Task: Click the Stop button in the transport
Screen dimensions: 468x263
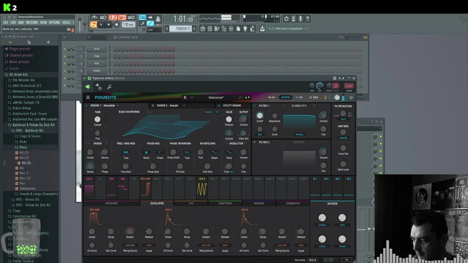Action: click(x=109, y=24)
